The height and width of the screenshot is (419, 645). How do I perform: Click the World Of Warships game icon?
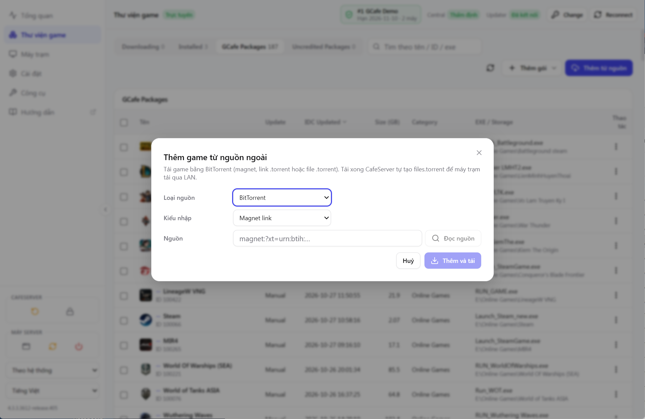(x=146, y=369)
